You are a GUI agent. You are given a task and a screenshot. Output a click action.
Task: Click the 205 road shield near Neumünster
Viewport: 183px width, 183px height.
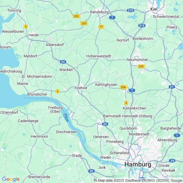point(141,66)
